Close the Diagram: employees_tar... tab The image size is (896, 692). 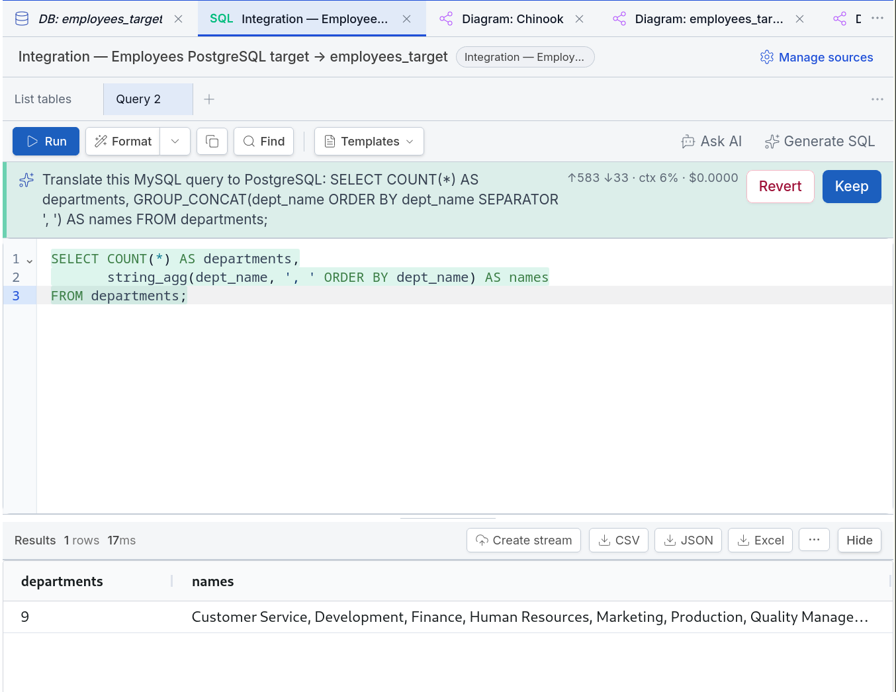[800, 19]
